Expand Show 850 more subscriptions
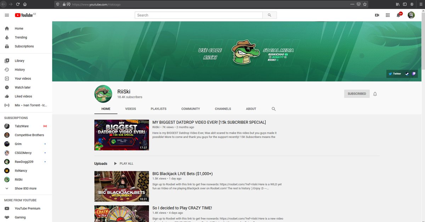This screenshot has height=222, width=425. click(x=26, y=189)
